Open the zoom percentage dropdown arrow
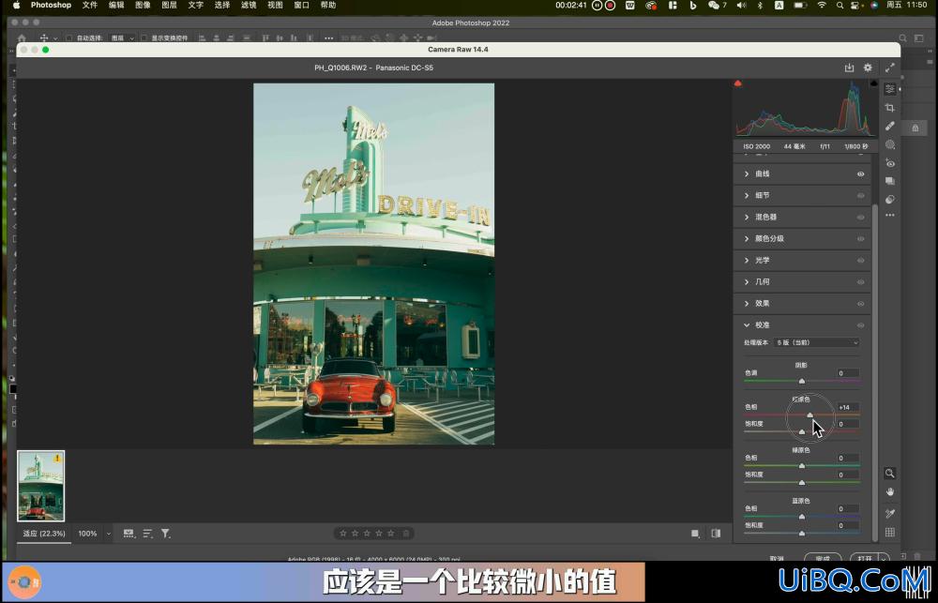The height and width of the screenshot is (603, 938). [108, 534]
